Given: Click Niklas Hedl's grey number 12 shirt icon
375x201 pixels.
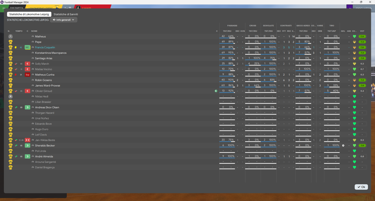Looking at the screenshot, I should click(x=11, y=96).
